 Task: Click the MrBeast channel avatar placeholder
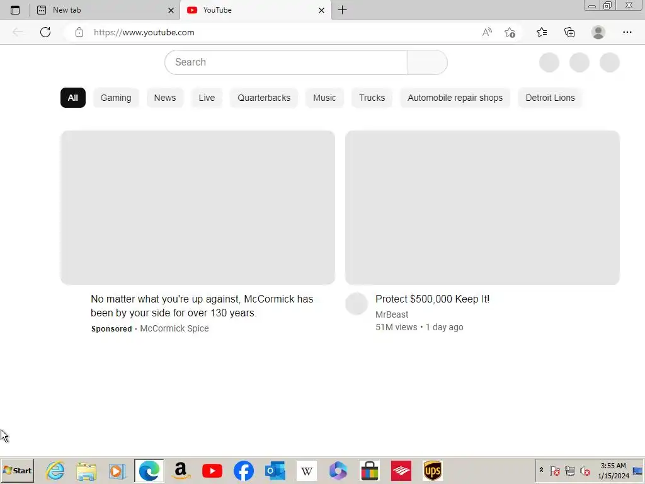pos(357,304)
